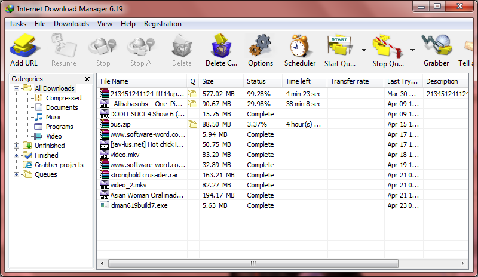Click the RAR icon of stronghold crusader.rar
Image resolution: width=478 pixels, height=277 pixels.
(x=104, y=174)
